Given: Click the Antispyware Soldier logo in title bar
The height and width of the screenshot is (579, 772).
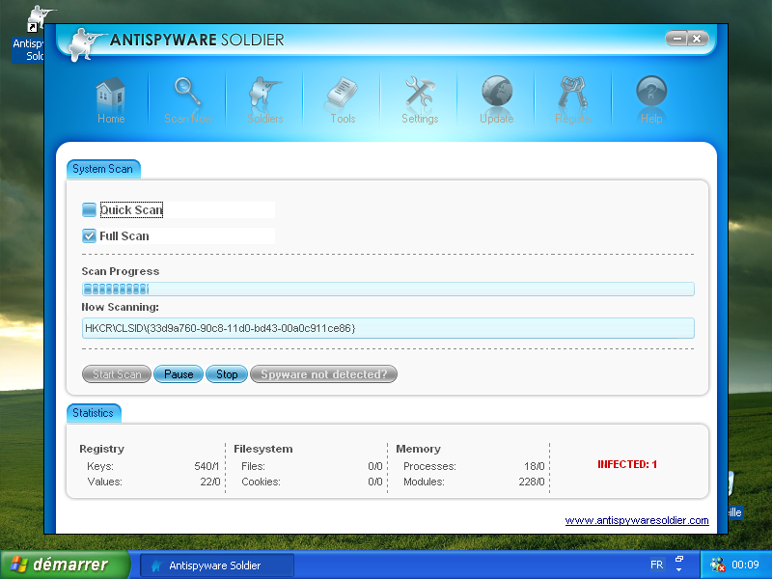Looking at the screenshot, I should (x=86, y=43).
